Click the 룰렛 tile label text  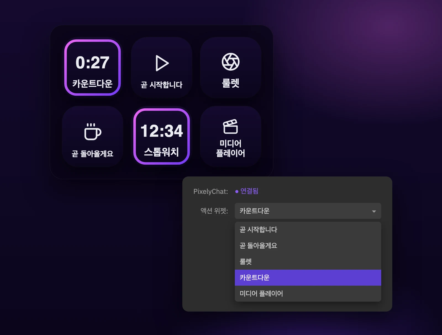coord(231,83)
